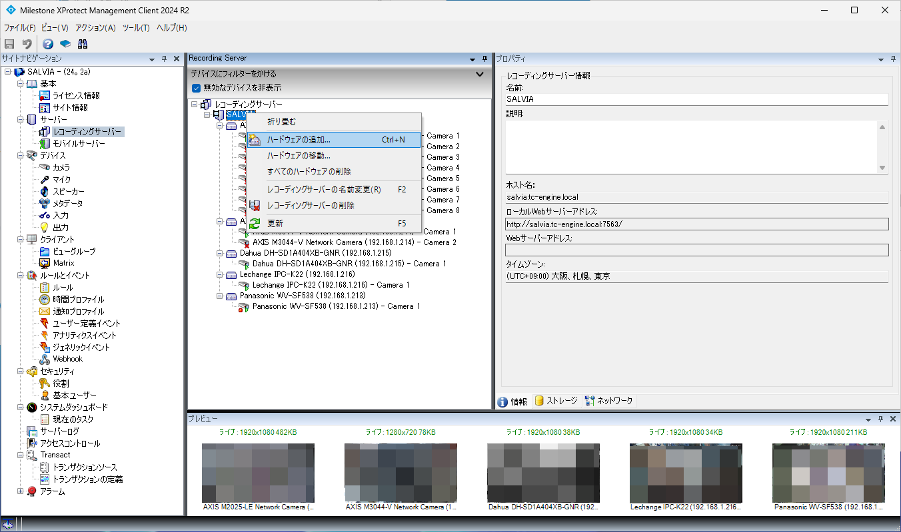Click the 通知プロファイル envelope icon

coord(45,312)
